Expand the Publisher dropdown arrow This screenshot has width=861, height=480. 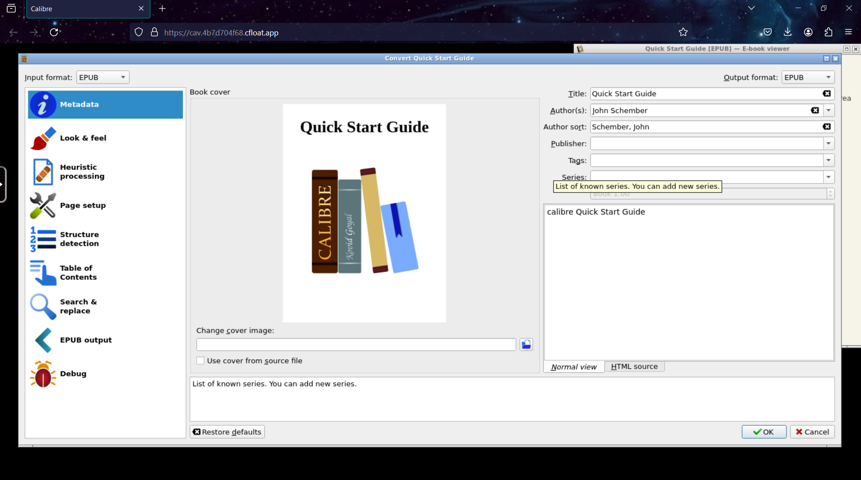coord(829,144)
